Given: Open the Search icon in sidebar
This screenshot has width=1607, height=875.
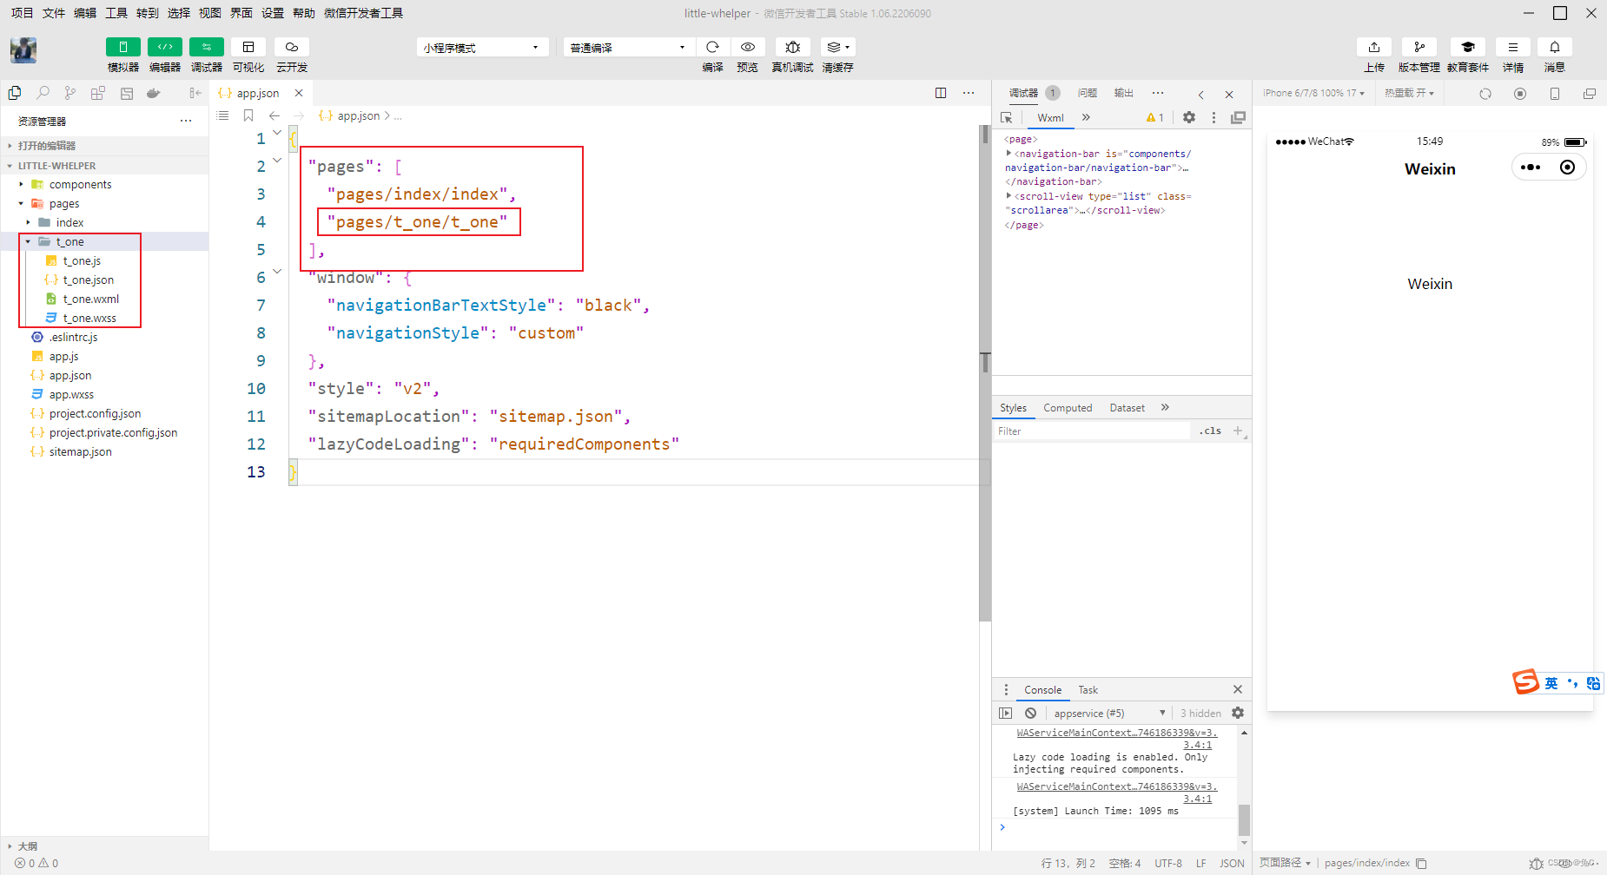Looking at the screenshot, I should 43,93.
